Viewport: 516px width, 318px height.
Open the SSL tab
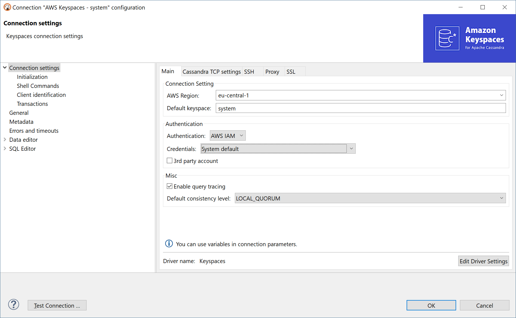coord(291,72)
